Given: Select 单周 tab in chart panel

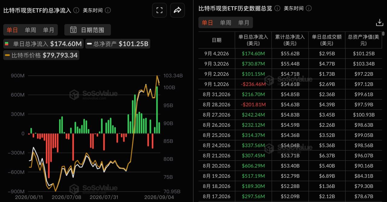Looking at the screenshot, I should pyautogui.click(x=30, y=30).
